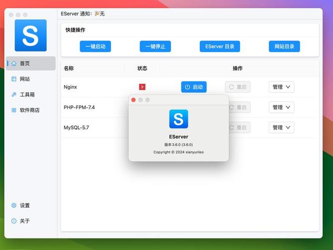The height and width of the screenshot is (250, 333).
Task: Click the grid icon beside 软件商店
Action: click(x=14, y=110)
